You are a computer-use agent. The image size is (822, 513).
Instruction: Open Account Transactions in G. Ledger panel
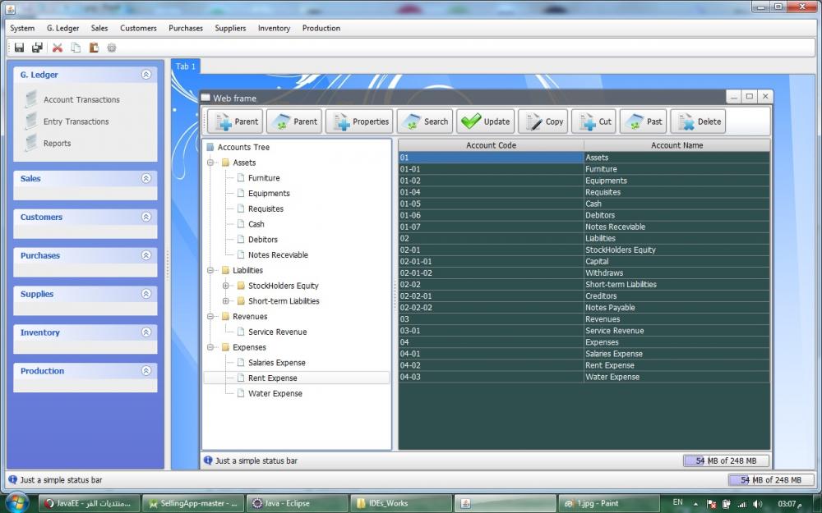[x=81, y=99]
